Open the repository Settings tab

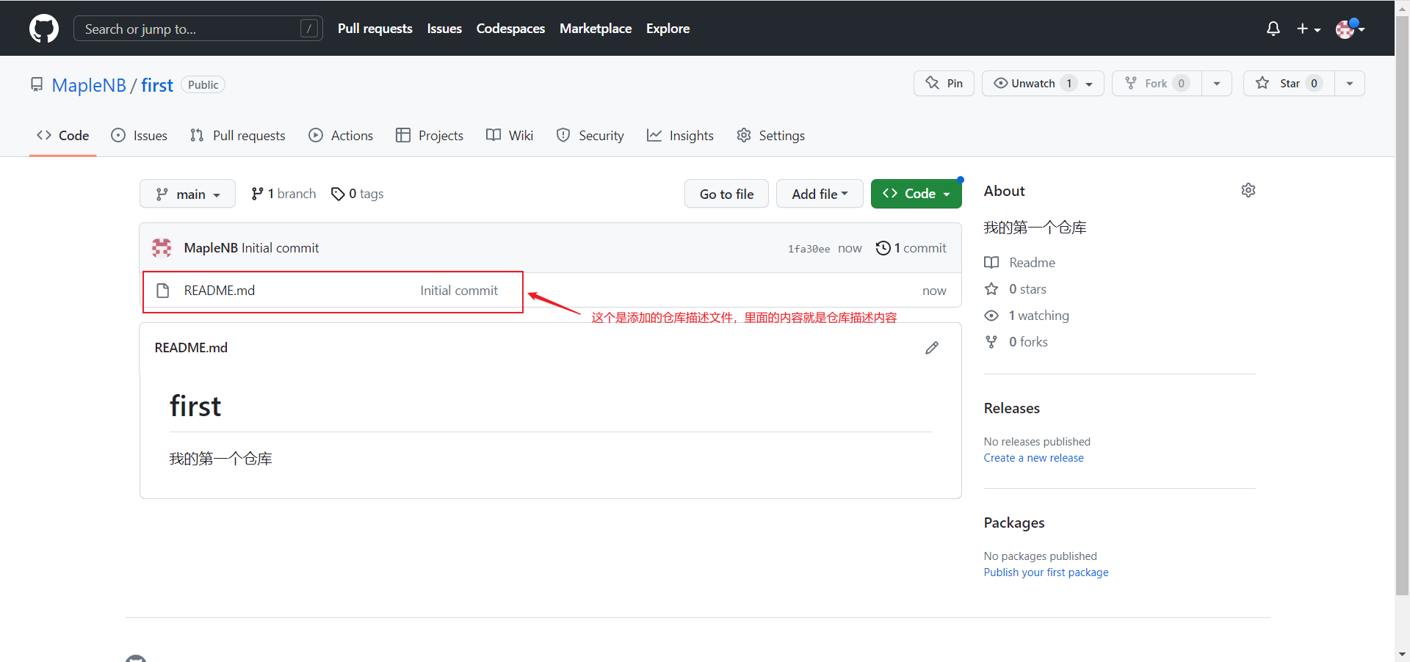click(x=771, y=136)
